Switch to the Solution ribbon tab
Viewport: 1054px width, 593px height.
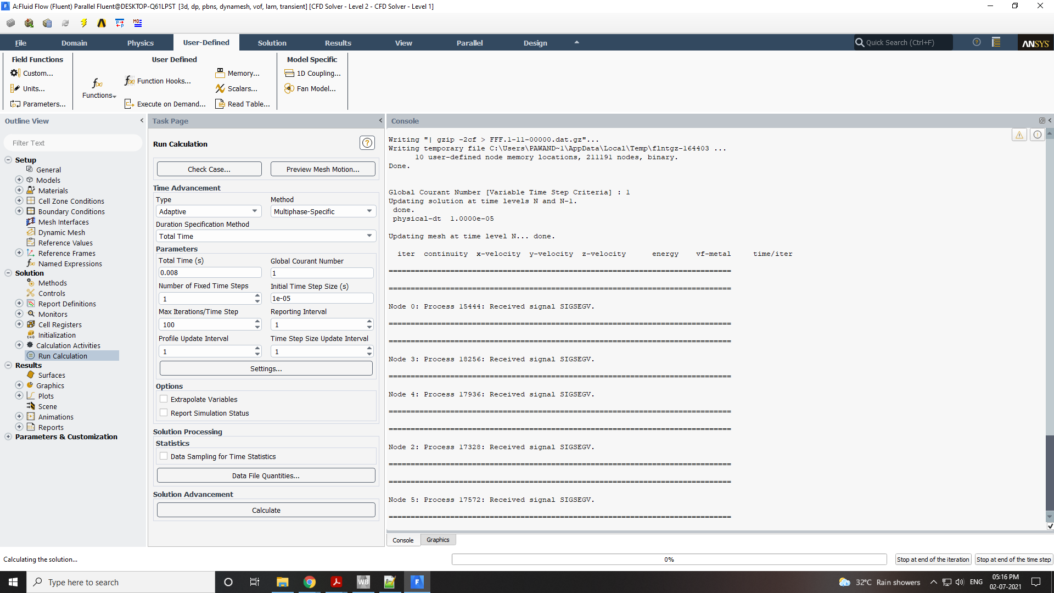coord(272,43)
